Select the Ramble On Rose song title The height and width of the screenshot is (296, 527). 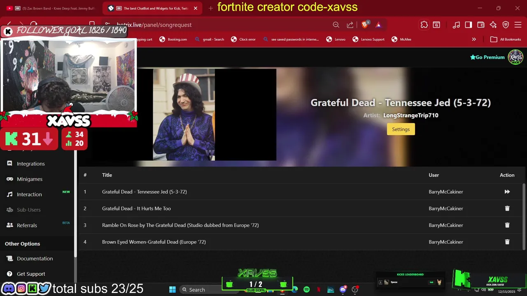[180, 225]
